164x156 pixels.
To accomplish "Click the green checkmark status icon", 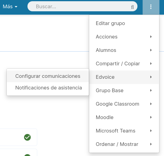I will tap(27, 137).
